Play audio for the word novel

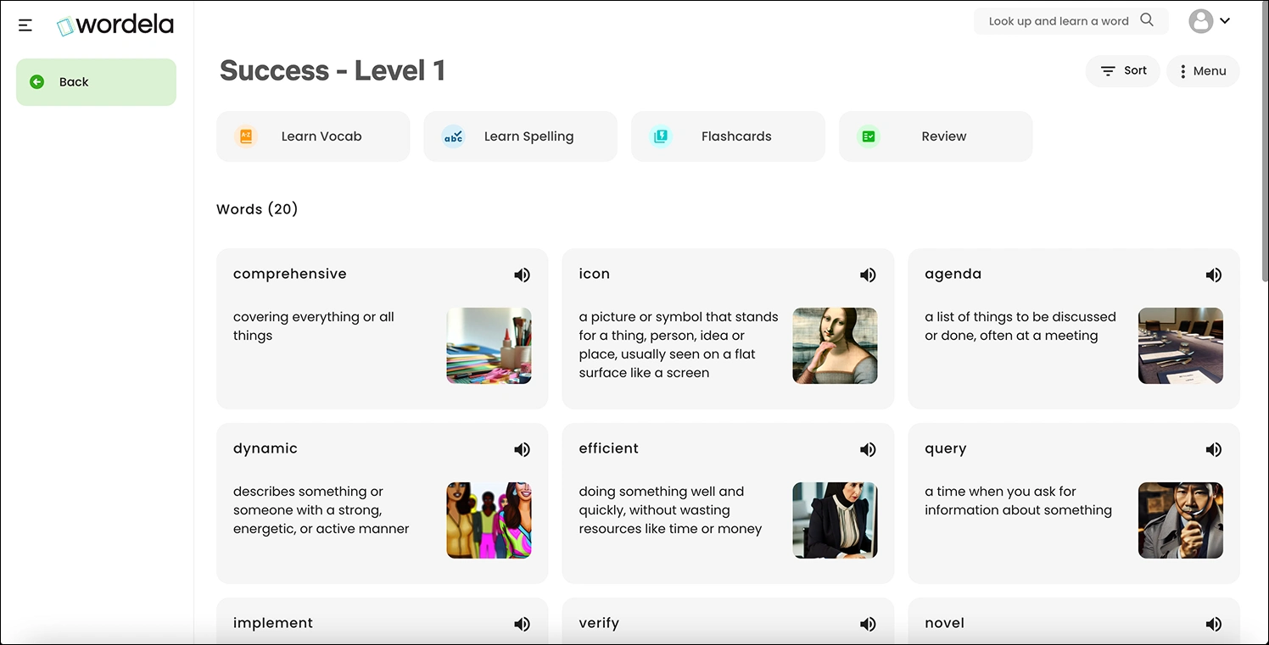(x=1214, y=624)
